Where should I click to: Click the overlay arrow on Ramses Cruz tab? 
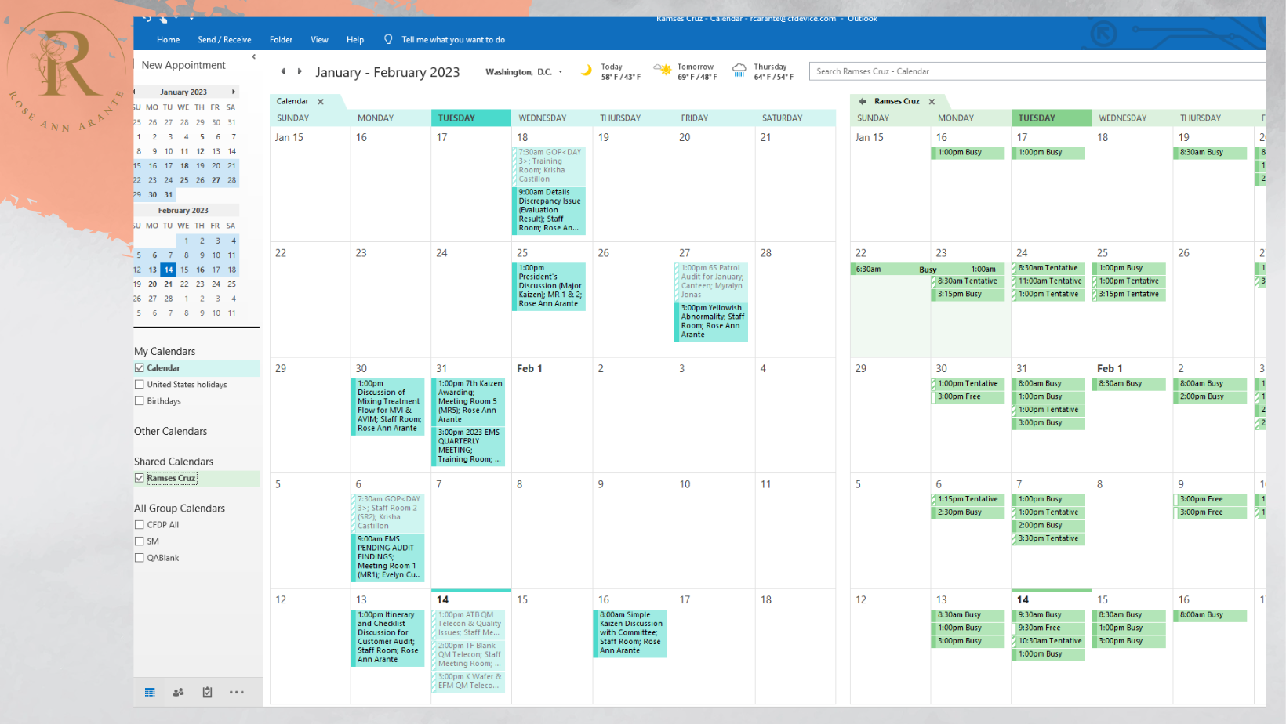point(863,102)
